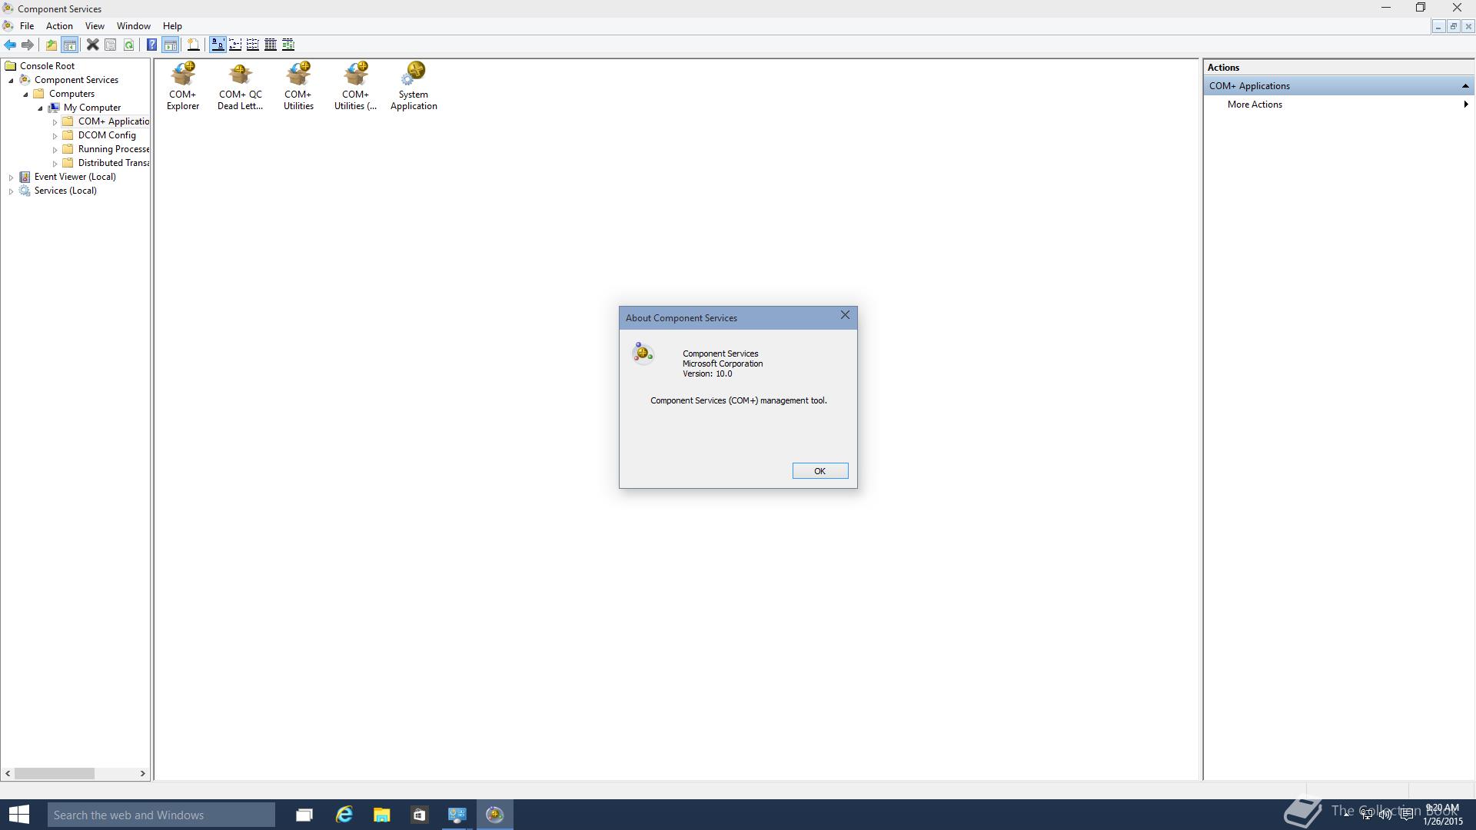Click the tree scrollbar right arrow
Viewport: 1476px width, 830px height.
point(142,773)
